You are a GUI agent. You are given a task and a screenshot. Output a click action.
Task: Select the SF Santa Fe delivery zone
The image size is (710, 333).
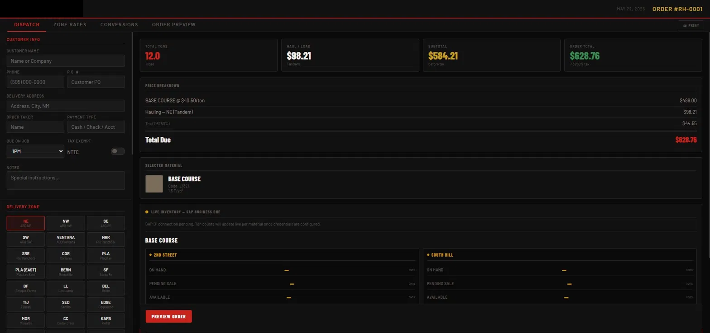106,272
